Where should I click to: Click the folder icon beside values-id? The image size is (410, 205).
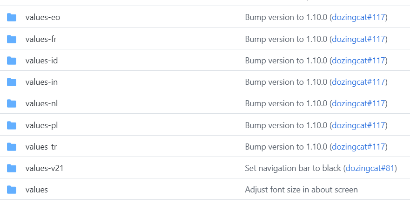click(x=12, y=61)
